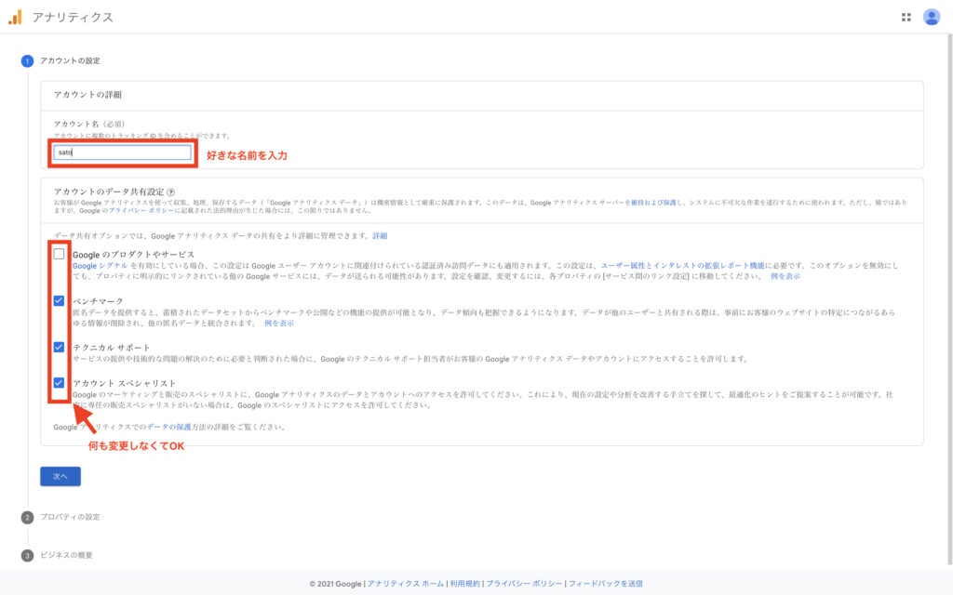Open the プライバシー ポリシー link in data sharing description
The height and width of the screenshot is (595, 953).
click(141, 211)
